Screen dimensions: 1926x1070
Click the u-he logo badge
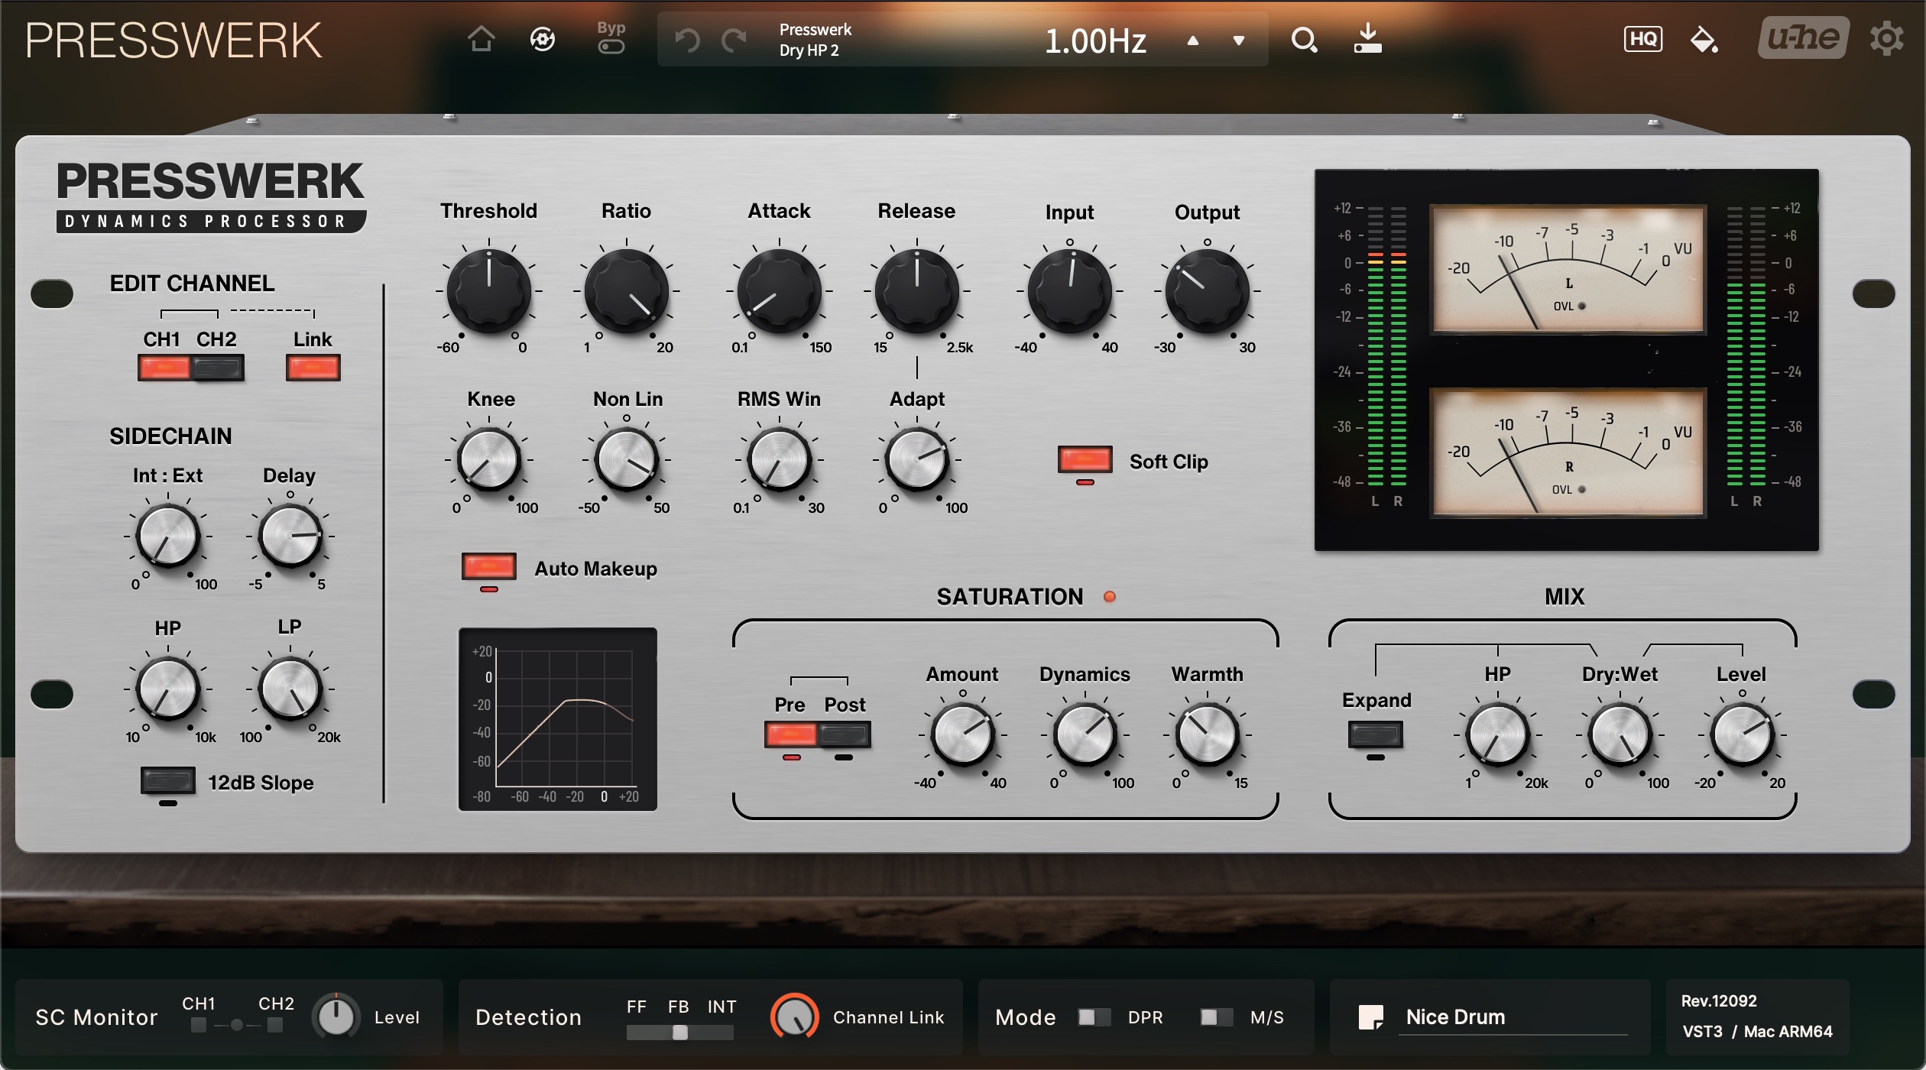[1804, 37]
